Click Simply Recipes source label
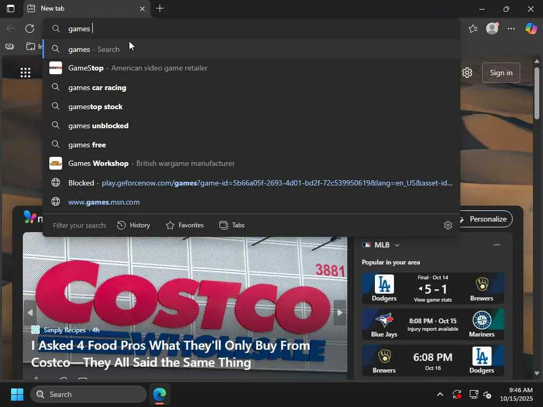Screen dimensions: 543x407 [x=64, y=330]
